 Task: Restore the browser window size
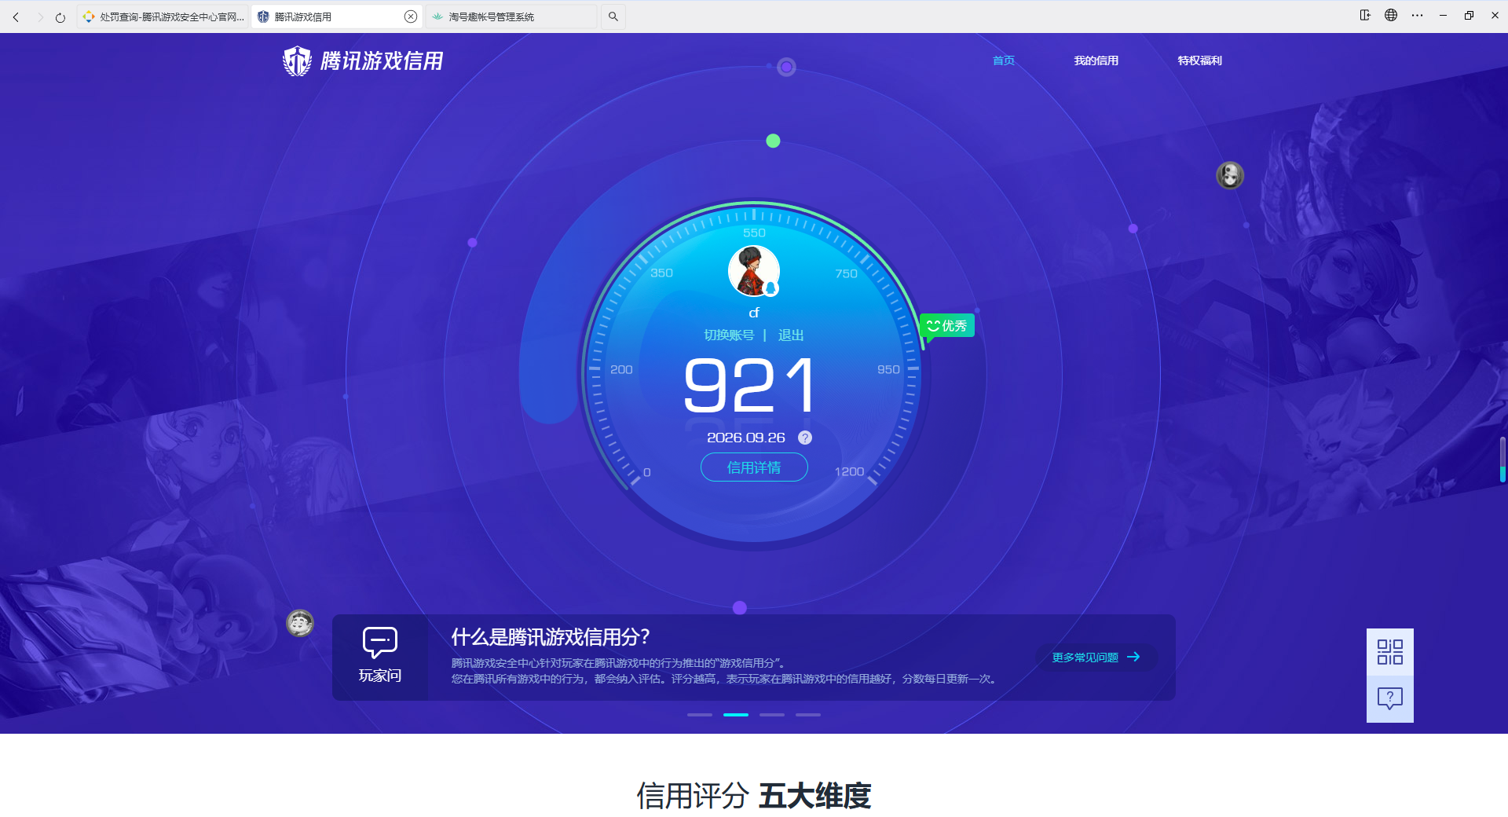[x=1469, y=15]
